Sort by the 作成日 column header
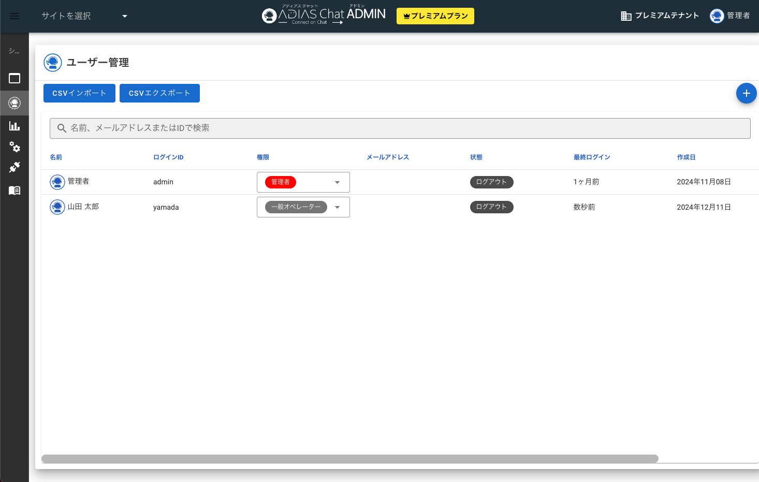Screen dimensions: 759x482 686,157
